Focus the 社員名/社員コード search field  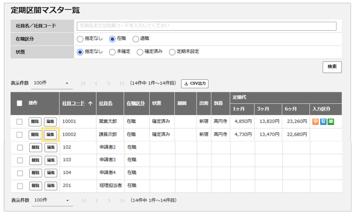(x=207, y=26)
